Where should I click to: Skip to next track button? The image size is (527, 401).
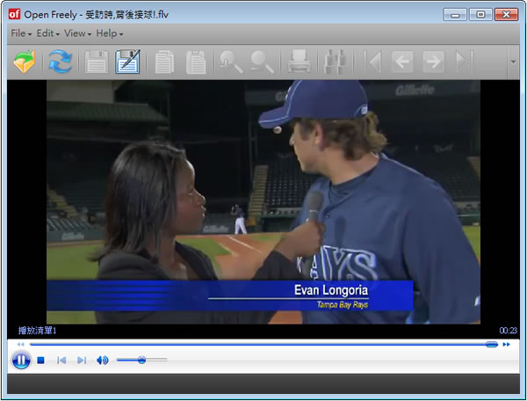[x=82, y=361]
